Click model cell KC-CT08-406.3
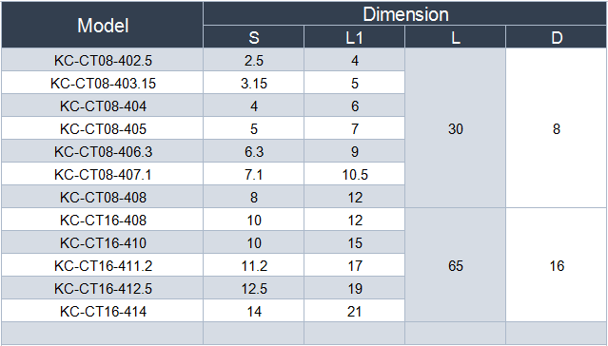This screenshot has width=608, height=346. point(103,151)
